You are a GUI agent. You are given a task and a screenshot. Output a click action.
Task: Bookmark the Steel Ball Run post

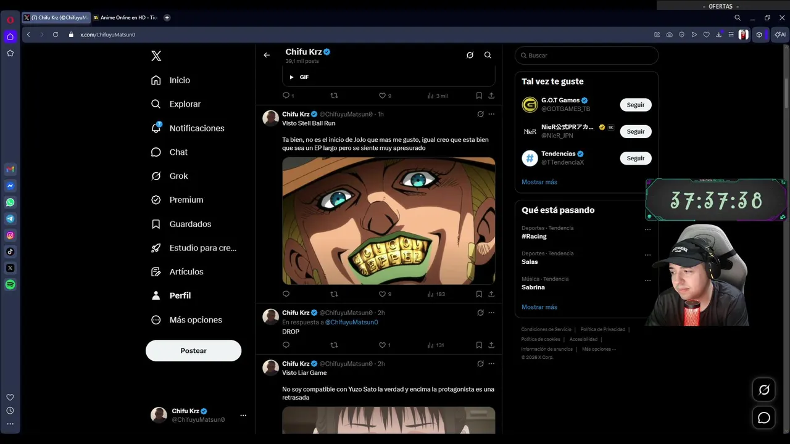pyautogui.click(x=479, y=294)
